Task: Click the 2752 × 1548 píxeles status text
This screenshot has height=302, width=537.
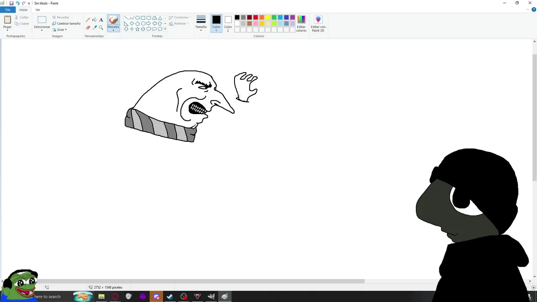Action: coord(108,287)
